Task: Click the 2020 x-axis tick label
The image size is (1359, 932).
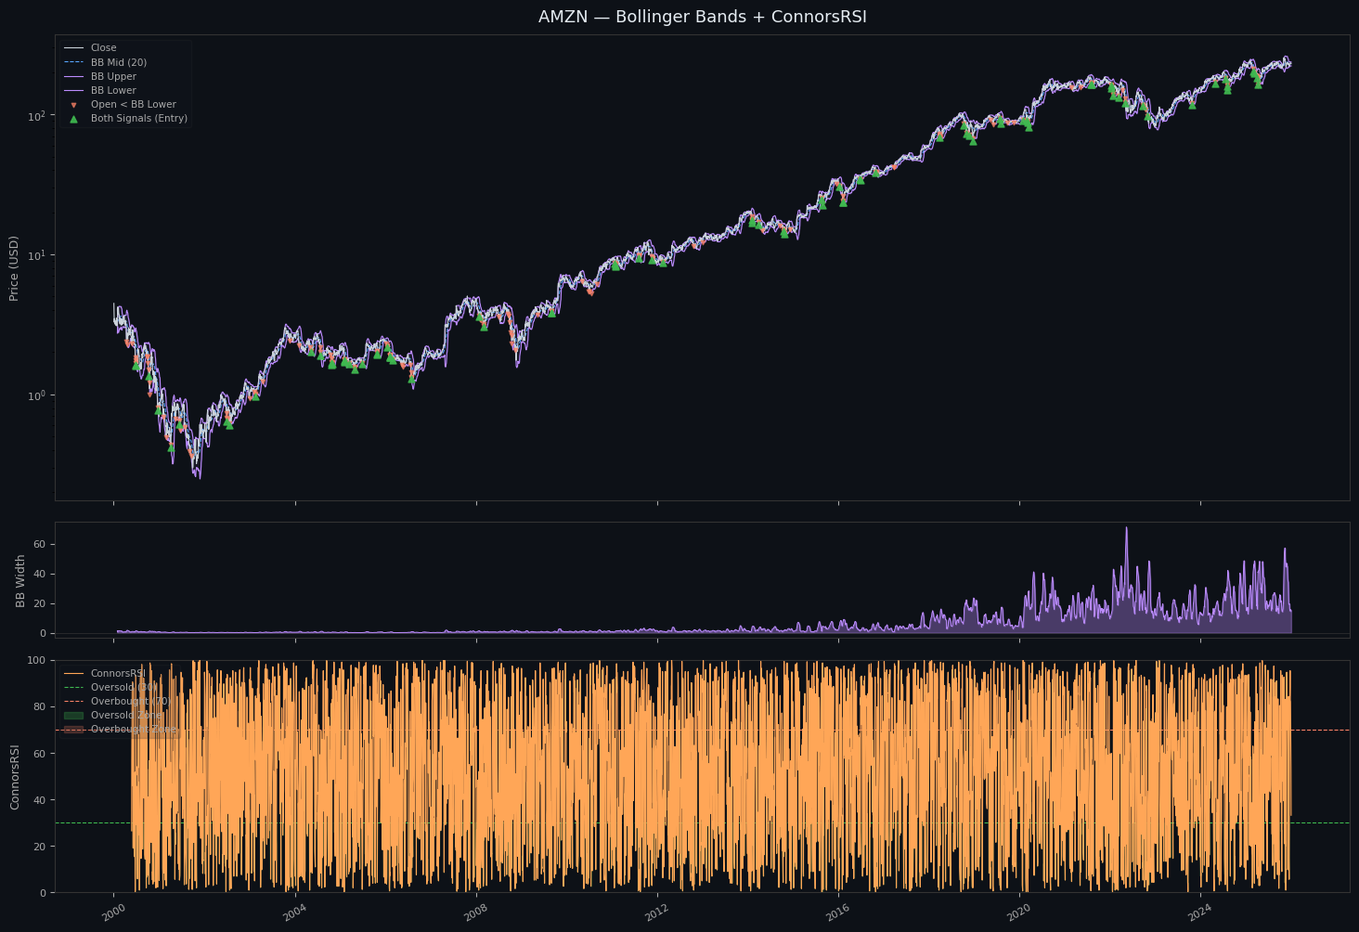Action: pos(1018,913)
